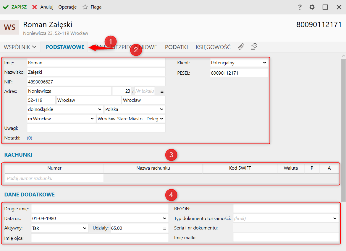This screenshot has width=346, height=251.
Task: Open the m.Wrocław county dropdown
Action: tap(61, 119)
